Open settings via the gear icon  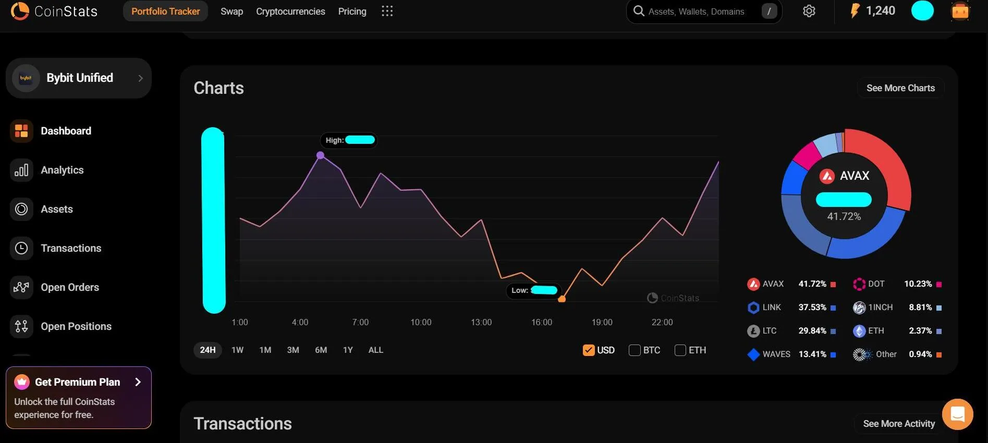[x=809, y=11]
